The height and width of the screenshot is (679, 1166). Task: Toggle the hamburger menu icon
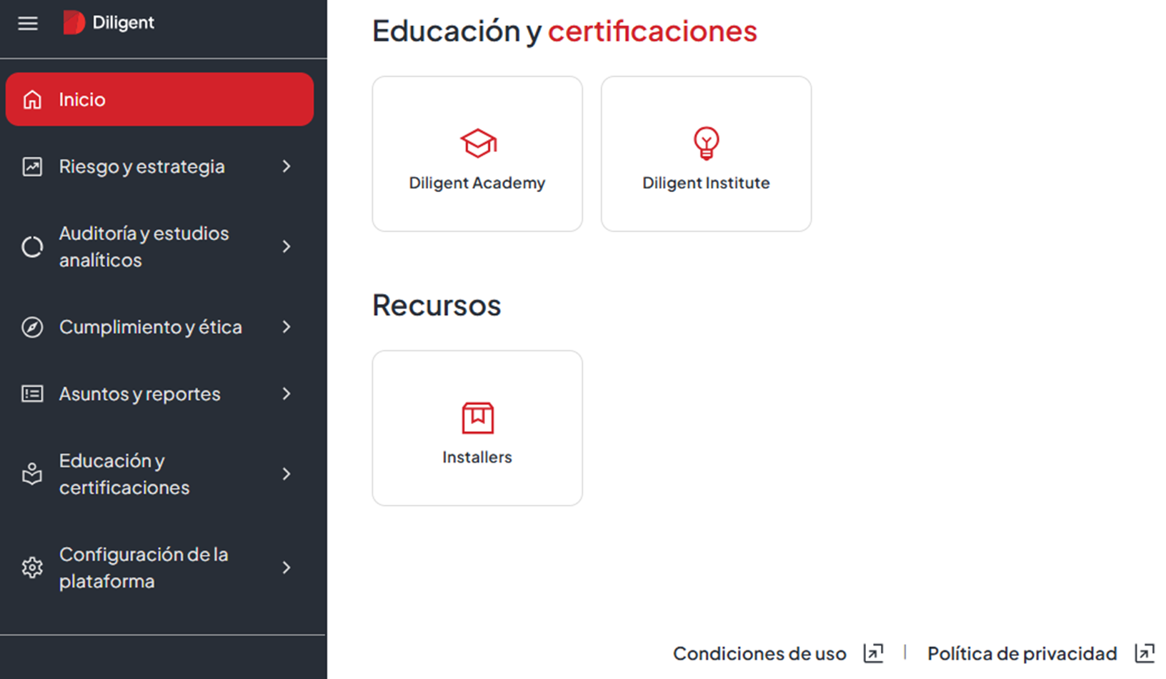(28, 24)
